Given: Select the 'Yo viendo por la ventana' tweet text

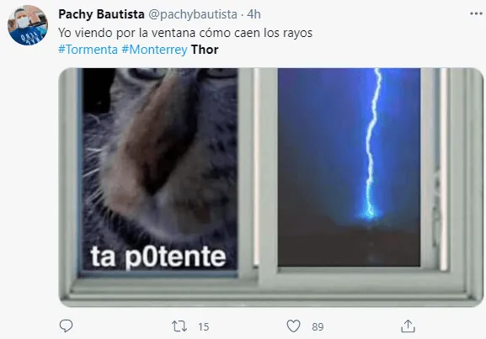Looking at the screenshot, I should (185, 33).
